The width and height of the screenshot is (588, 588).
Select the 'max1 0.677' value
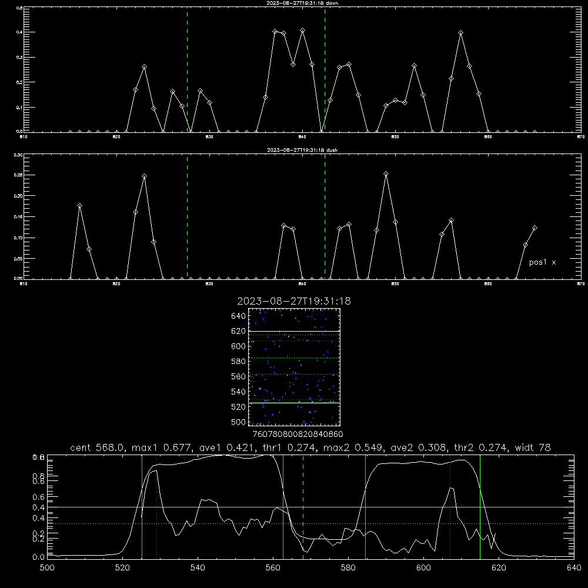click(159, 447)
